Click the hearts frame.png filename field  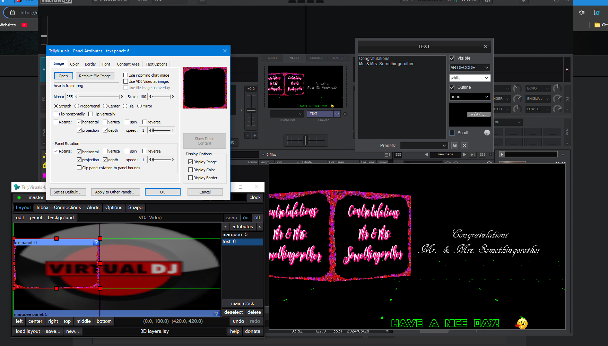point(86,86)
